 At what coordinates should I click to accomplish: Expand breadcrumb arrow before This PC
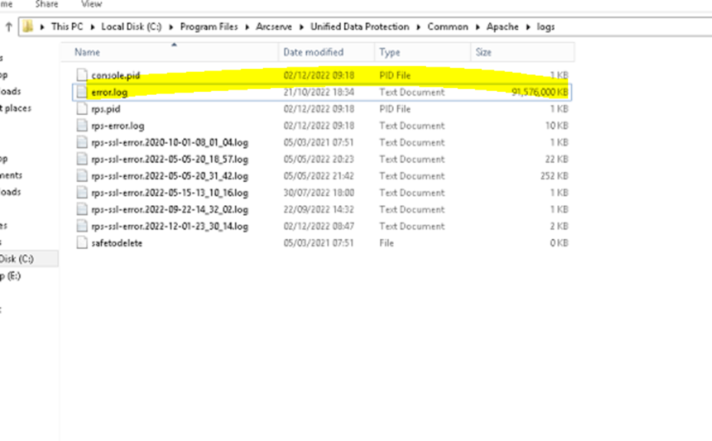tap(42, 28)
